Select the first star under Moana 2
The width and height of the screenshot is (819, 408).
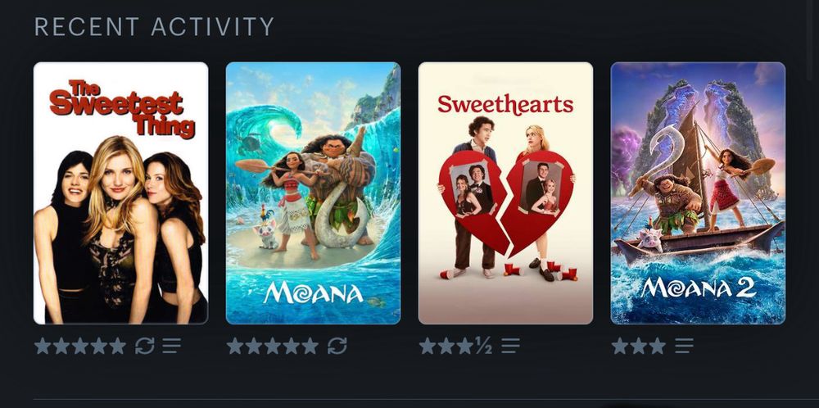[620, 346]
